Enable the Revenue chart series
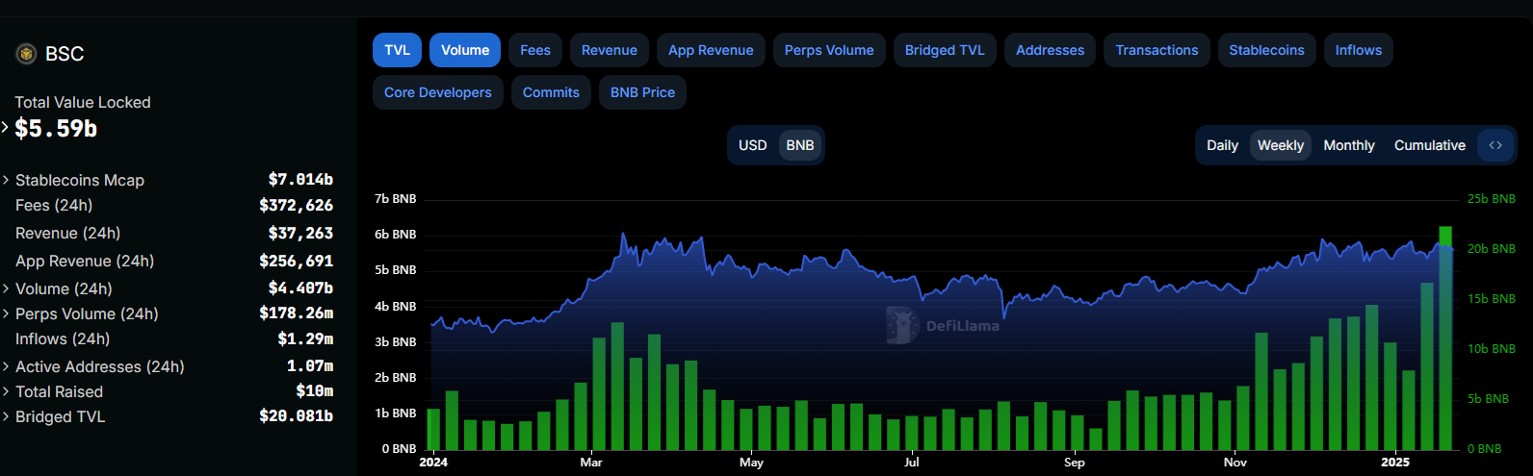The image size is (1533, 476). point(610,50)
